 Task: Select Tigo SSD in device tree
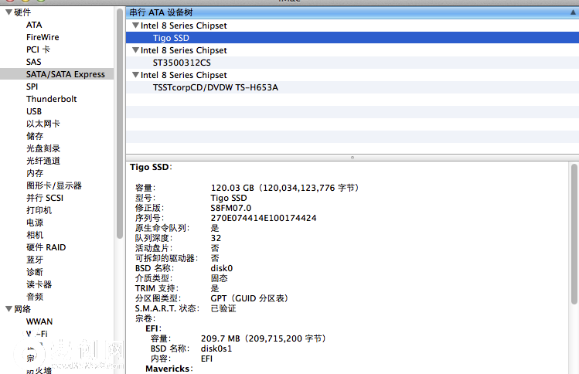click(x=171, y=38)
